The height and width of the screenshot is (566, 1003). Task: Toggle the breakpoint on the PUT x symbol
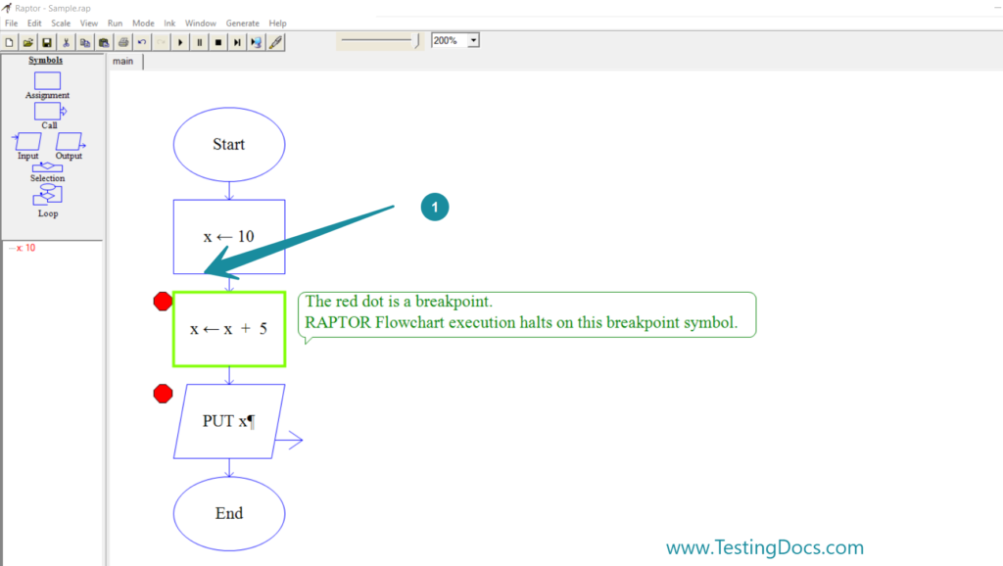[162, 393]
